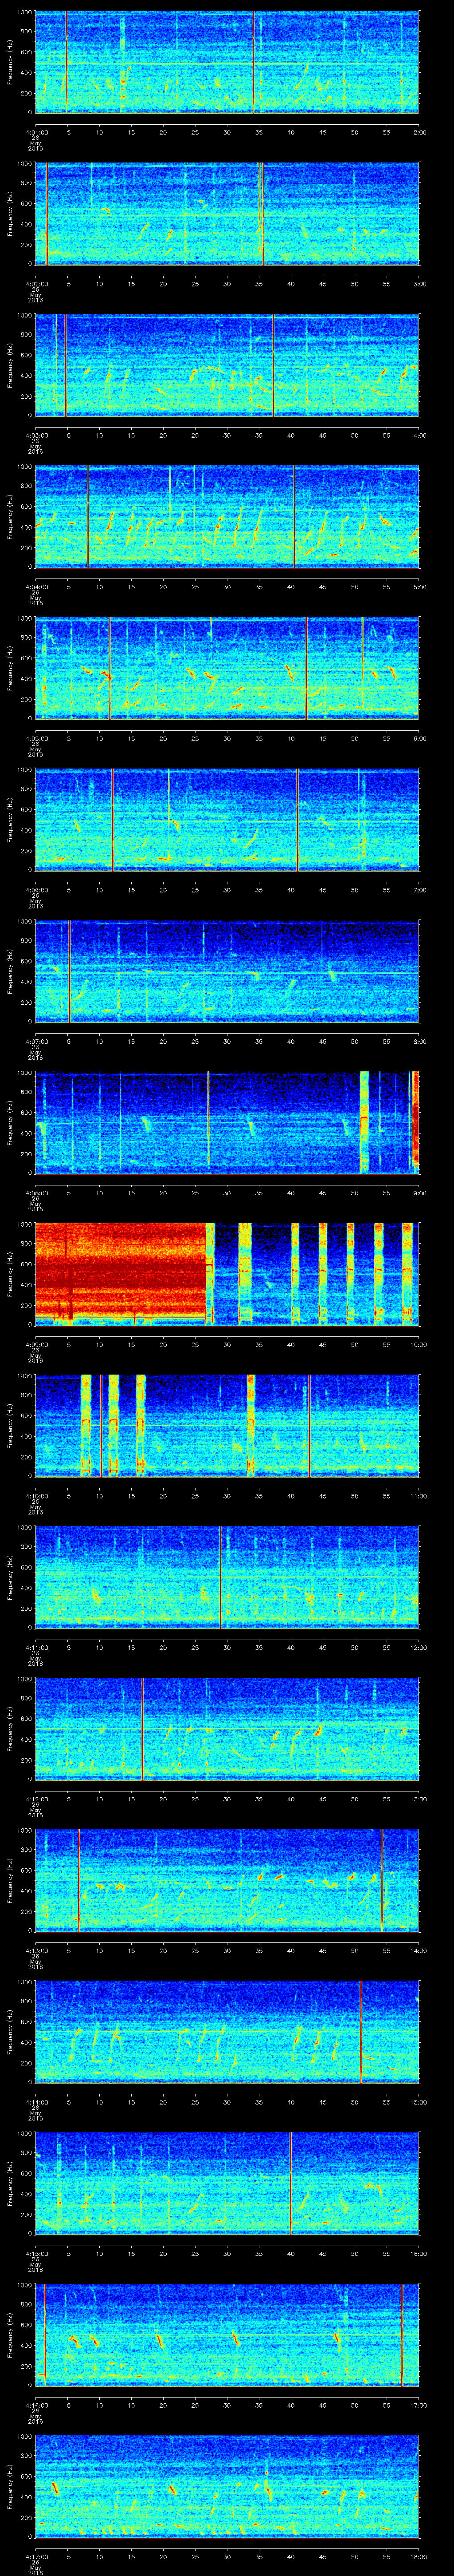The width and height of the screenshot is (454, 2576).
Task: Click the spectrogram panel starting at 4:04:00
Action: click(227, 517)
